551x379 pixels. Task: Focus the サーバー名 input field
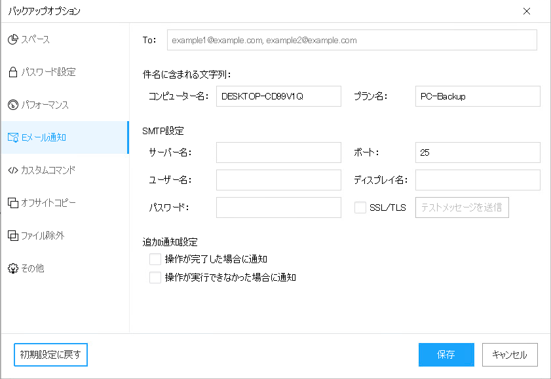click(x=278, y=153)
